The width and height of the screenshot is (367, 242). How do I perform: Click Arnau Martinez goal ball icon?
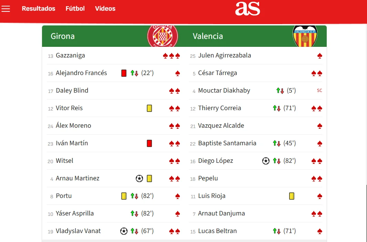click(139, 178)
